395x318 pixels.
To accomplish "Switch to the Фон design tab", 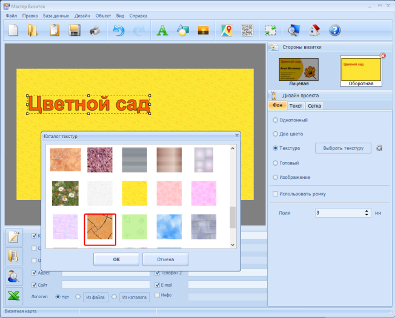I will (x=277, y=105).
